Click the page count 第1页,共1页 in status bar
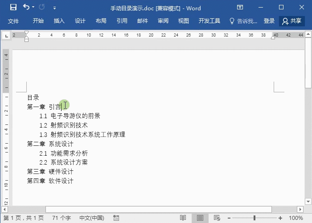Image resolution: width=312 pixels, height=223 pixels. [24, 218]
